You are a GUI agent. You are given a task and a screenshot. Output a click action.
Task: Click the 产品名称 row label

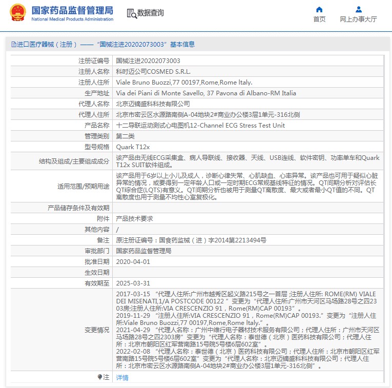[x=97, y=125]
